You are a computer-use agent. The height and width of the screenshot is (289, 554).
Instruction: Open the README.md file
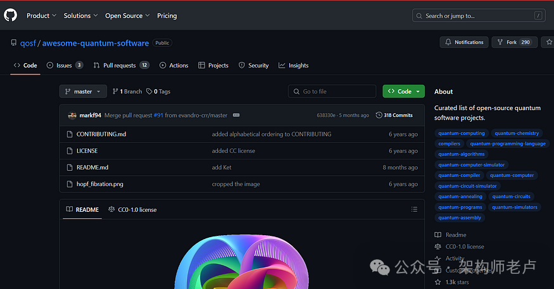click(x=92, y=168)
